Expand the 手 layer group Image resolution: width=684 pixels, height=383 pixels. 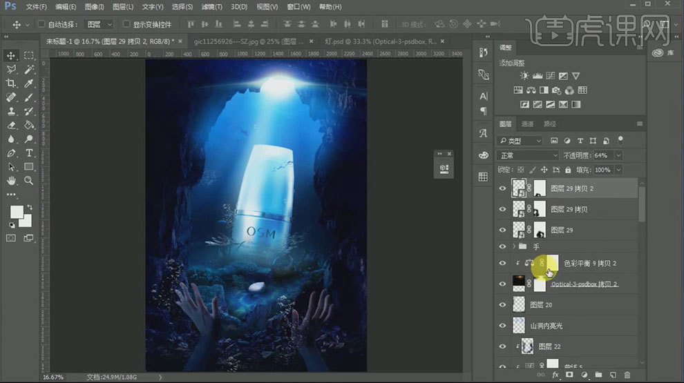click(514, 246)
